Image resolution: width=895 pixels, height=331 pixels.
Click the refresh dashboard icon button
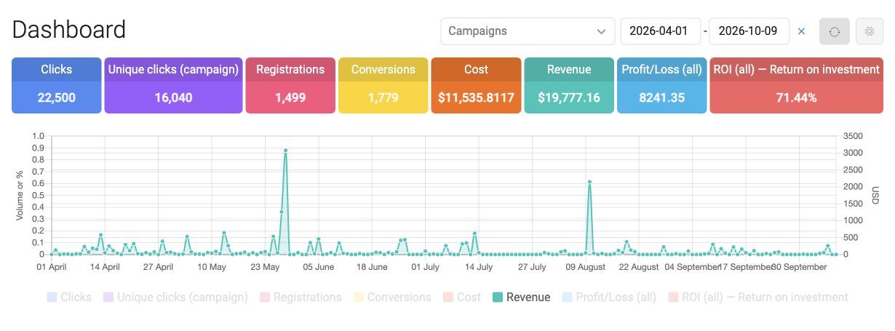click(x=835, y=31)
